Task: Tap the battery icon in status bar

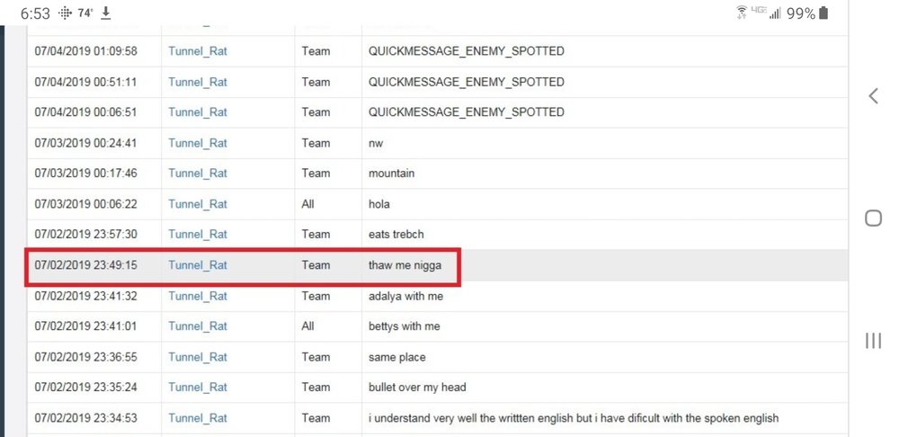Action: tap(823, 13)
